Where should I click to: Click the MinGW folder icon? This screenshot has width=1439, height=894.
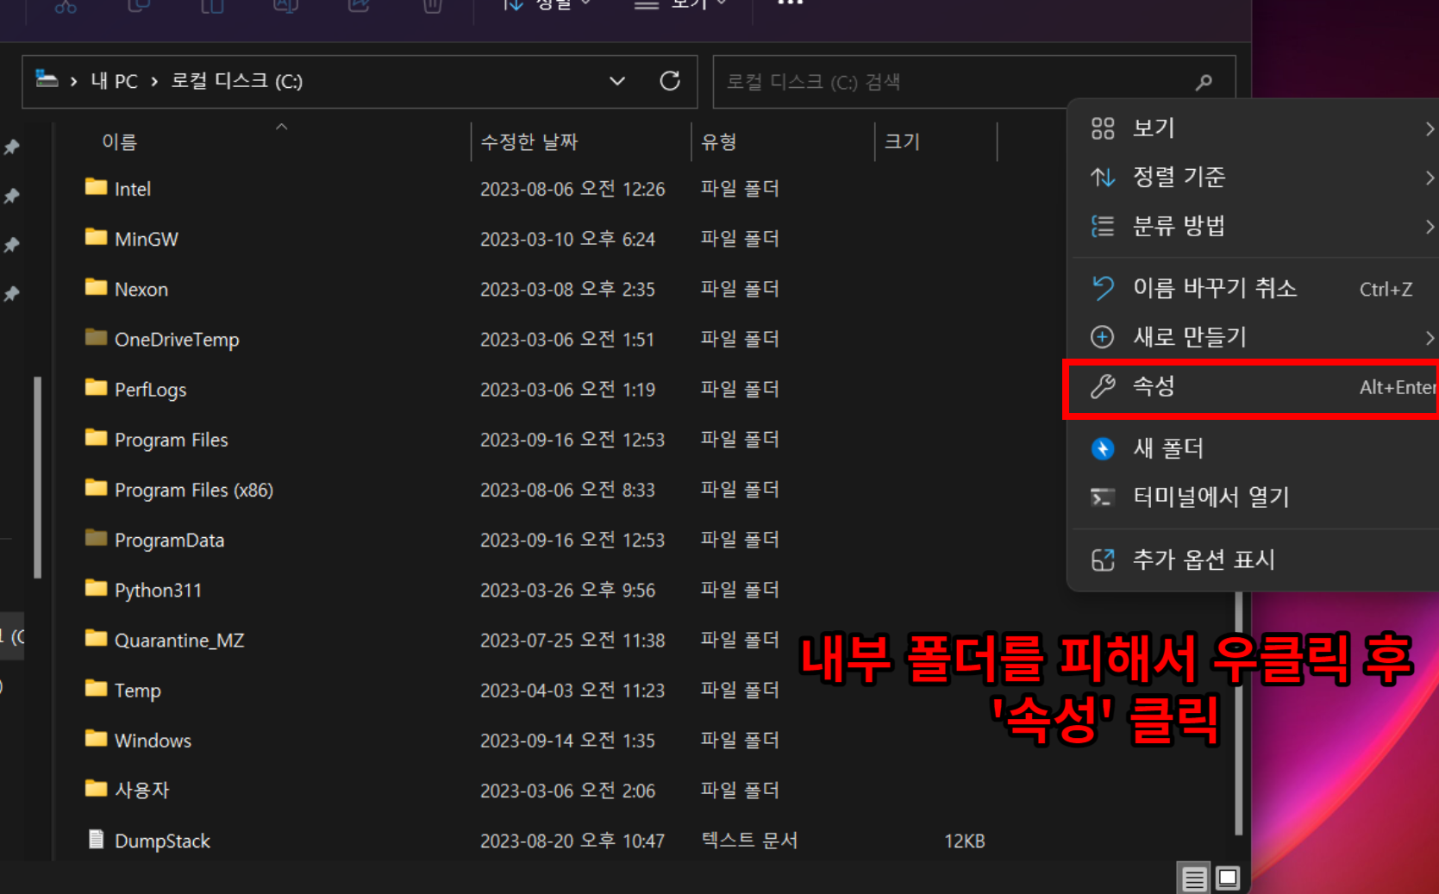pyautogui.click(x=96, y=237)
